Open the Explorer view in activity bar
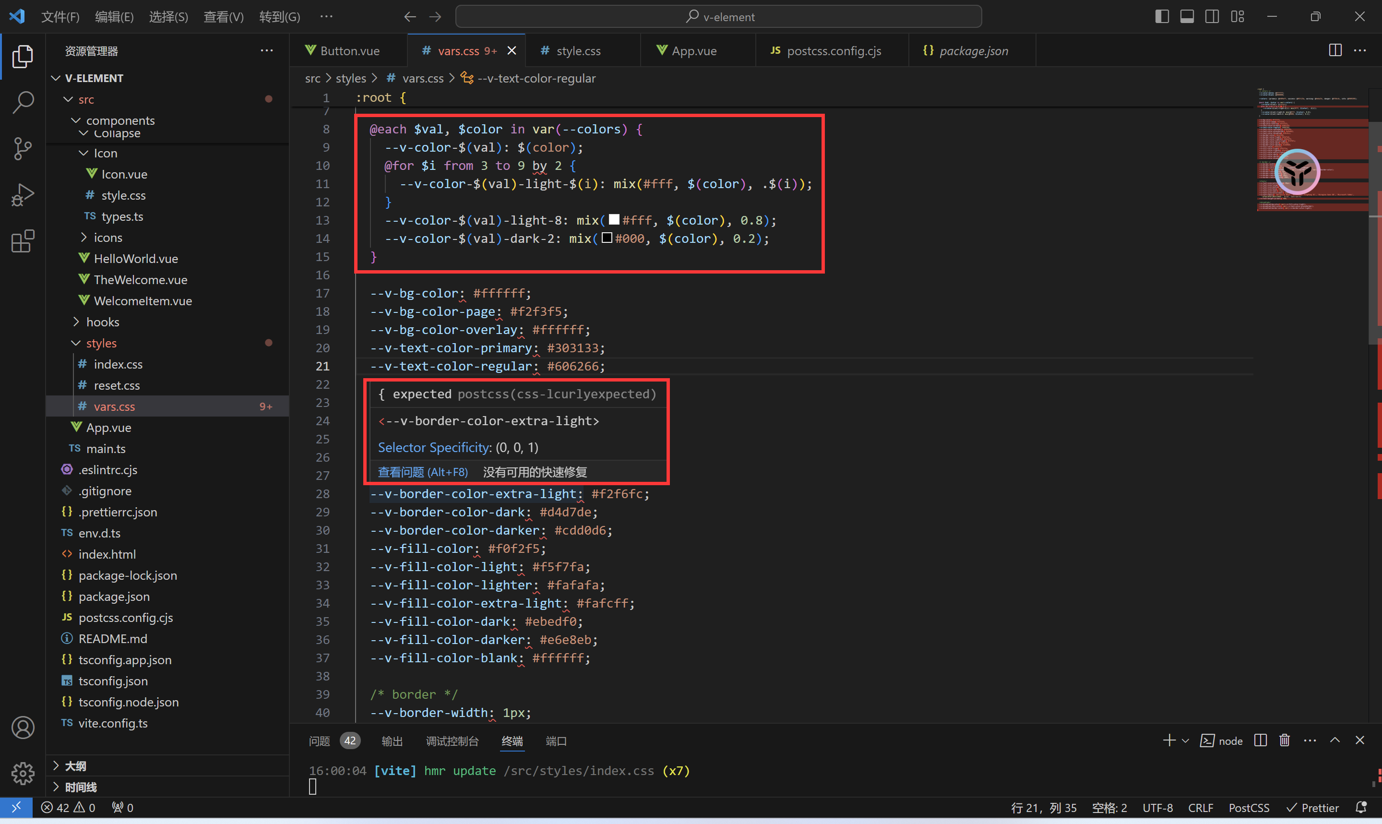Screen dimensions: 1382x824 click(23, 56)
